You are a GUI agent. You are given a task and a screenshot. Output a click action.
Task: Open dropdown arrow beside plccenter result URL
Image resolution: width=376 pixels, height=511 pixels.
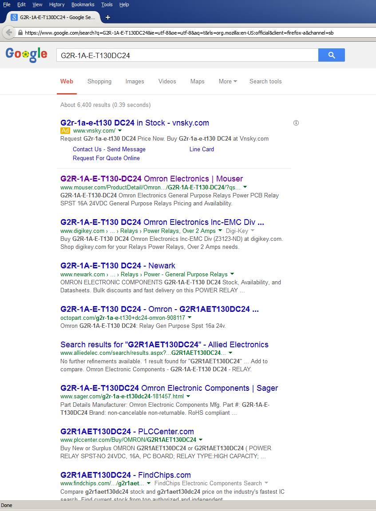point(201,439)
